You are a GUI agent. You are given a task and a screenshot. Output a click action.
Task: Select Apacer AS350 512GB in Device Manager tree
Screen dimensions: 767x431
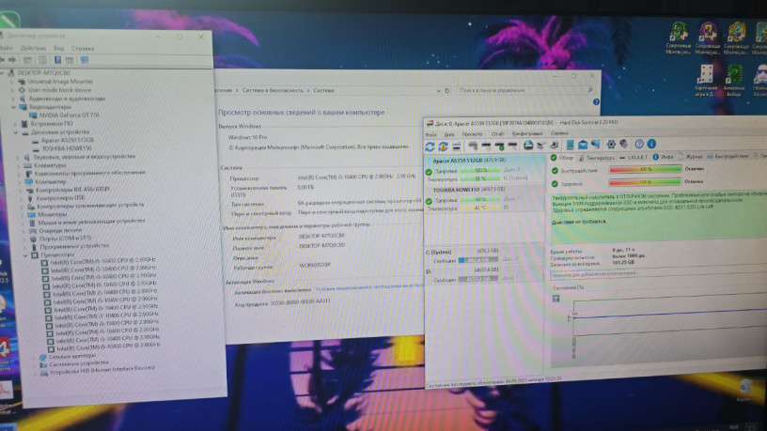coord(67,140)
